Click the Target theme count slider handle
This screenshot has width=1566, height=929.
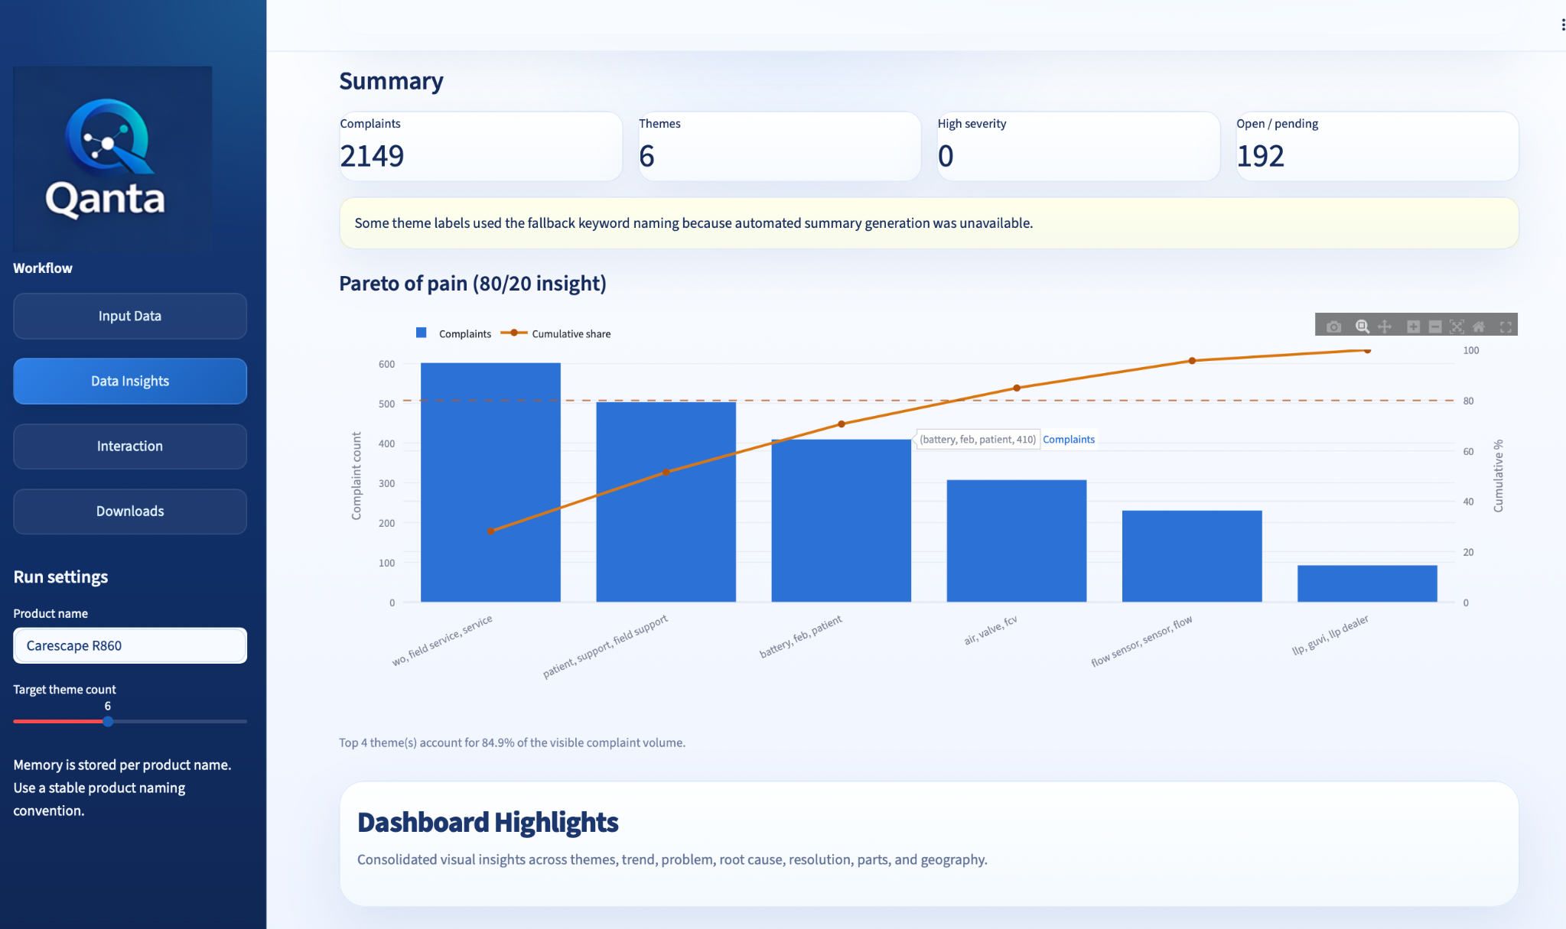click(x=108, y=721)
